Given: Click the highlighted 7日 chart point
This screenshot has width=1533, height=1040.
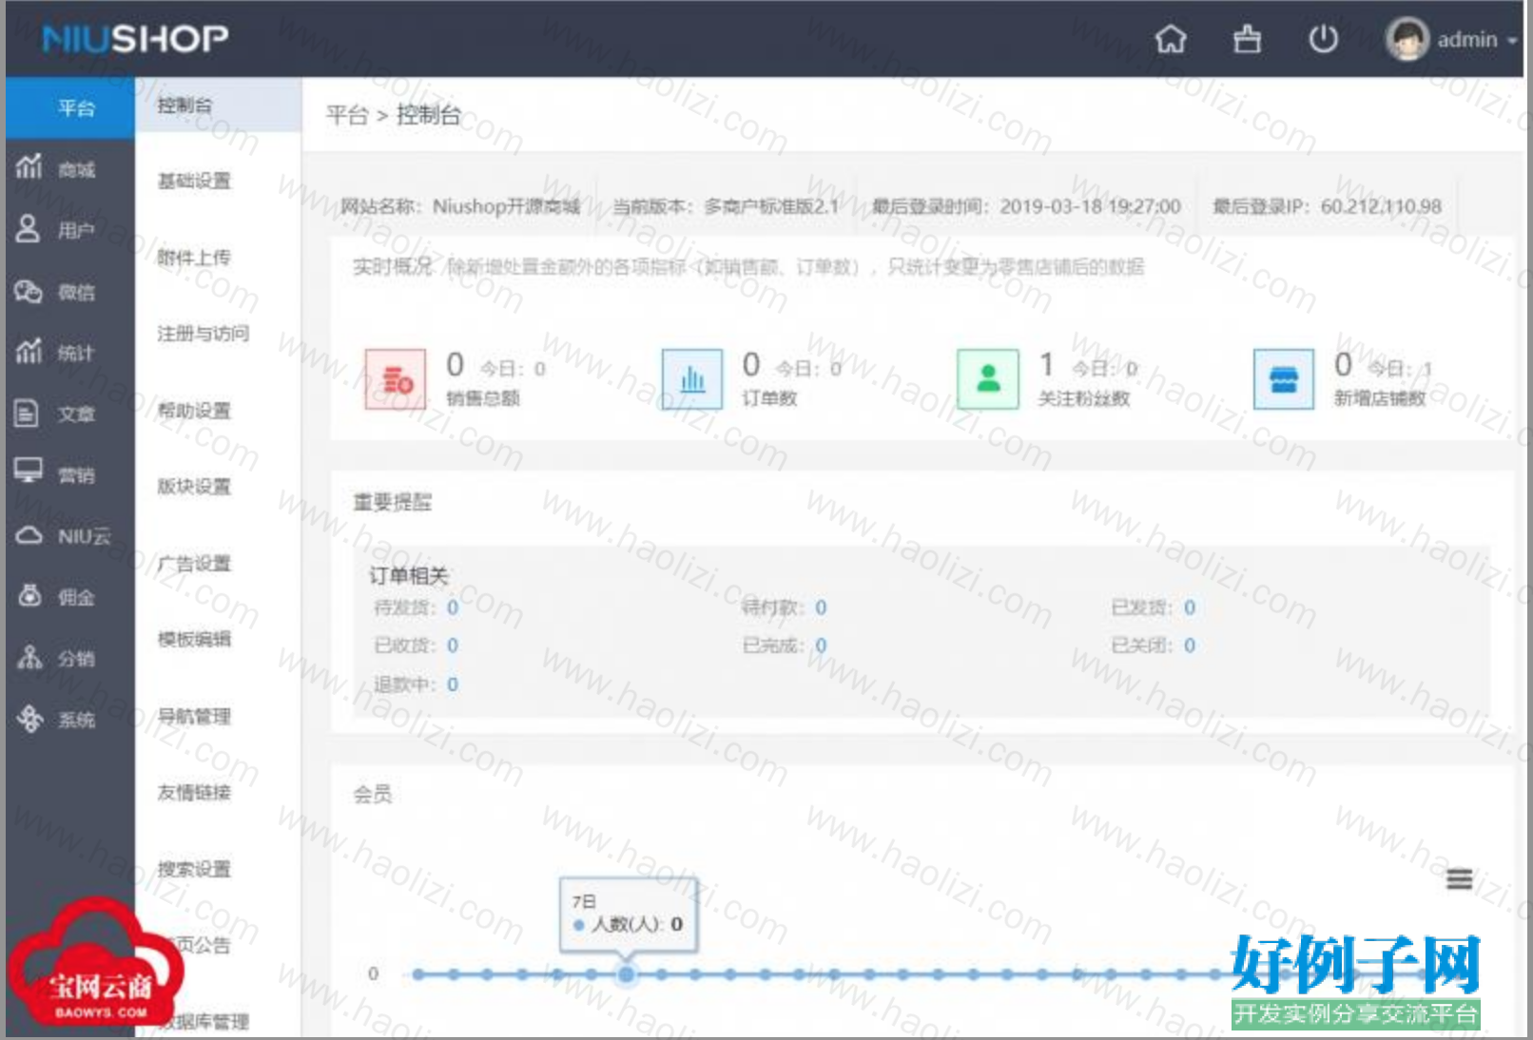Looking at the screenshot, I should pyautogui.click(x=626, y=973).
